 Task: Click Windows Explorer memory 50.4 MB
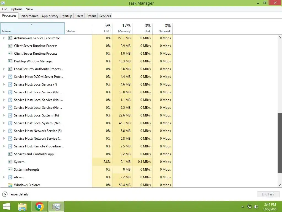tap(125, 185)
